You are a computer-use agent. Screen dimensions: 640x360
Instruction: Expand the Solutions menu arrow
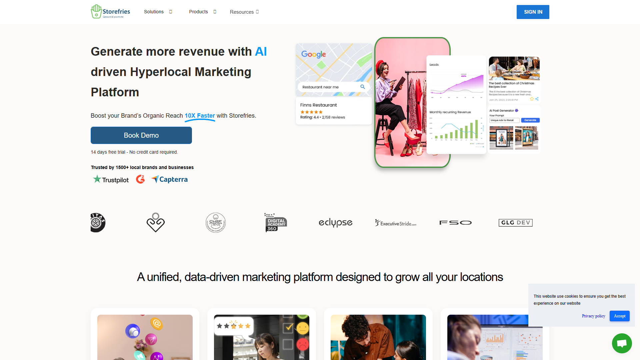(171, 12)
